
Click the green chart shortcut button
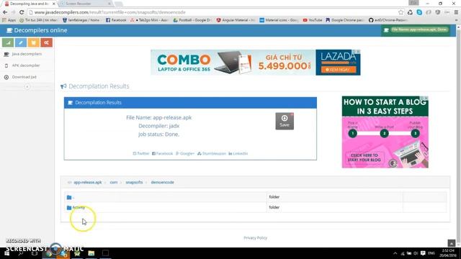pos(8,42)
